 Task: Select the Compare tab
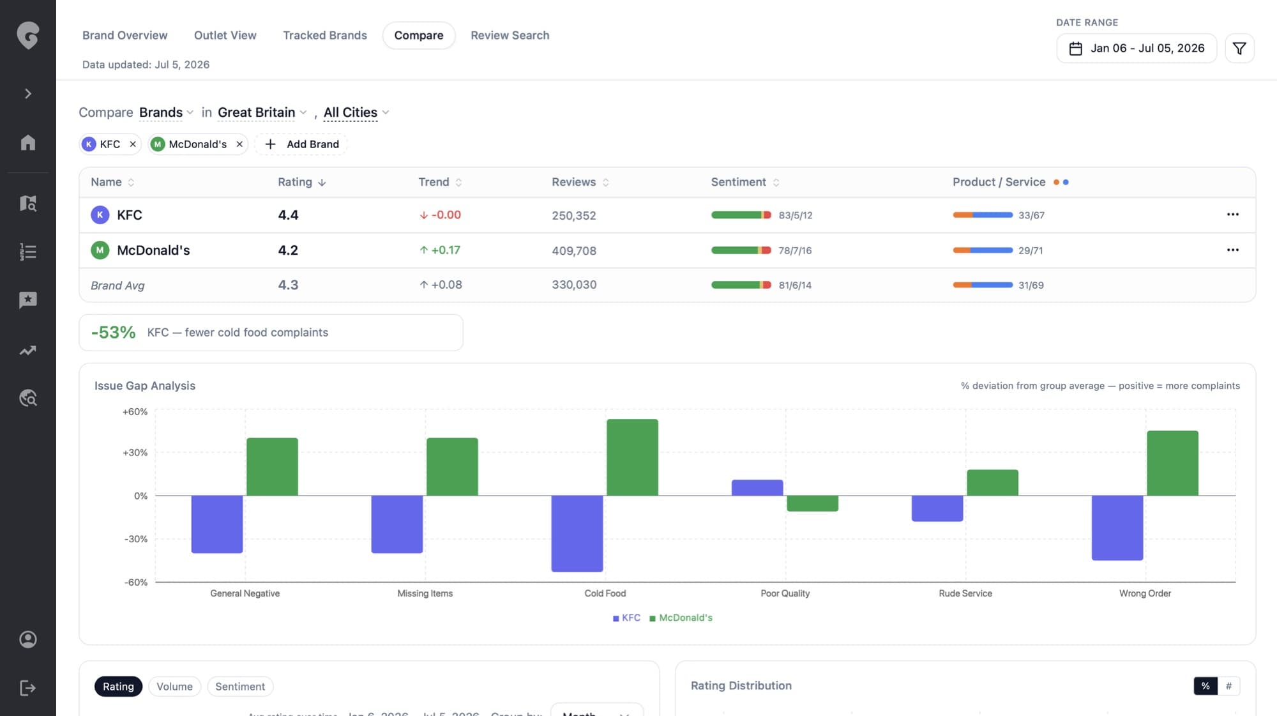coord(419,35)
